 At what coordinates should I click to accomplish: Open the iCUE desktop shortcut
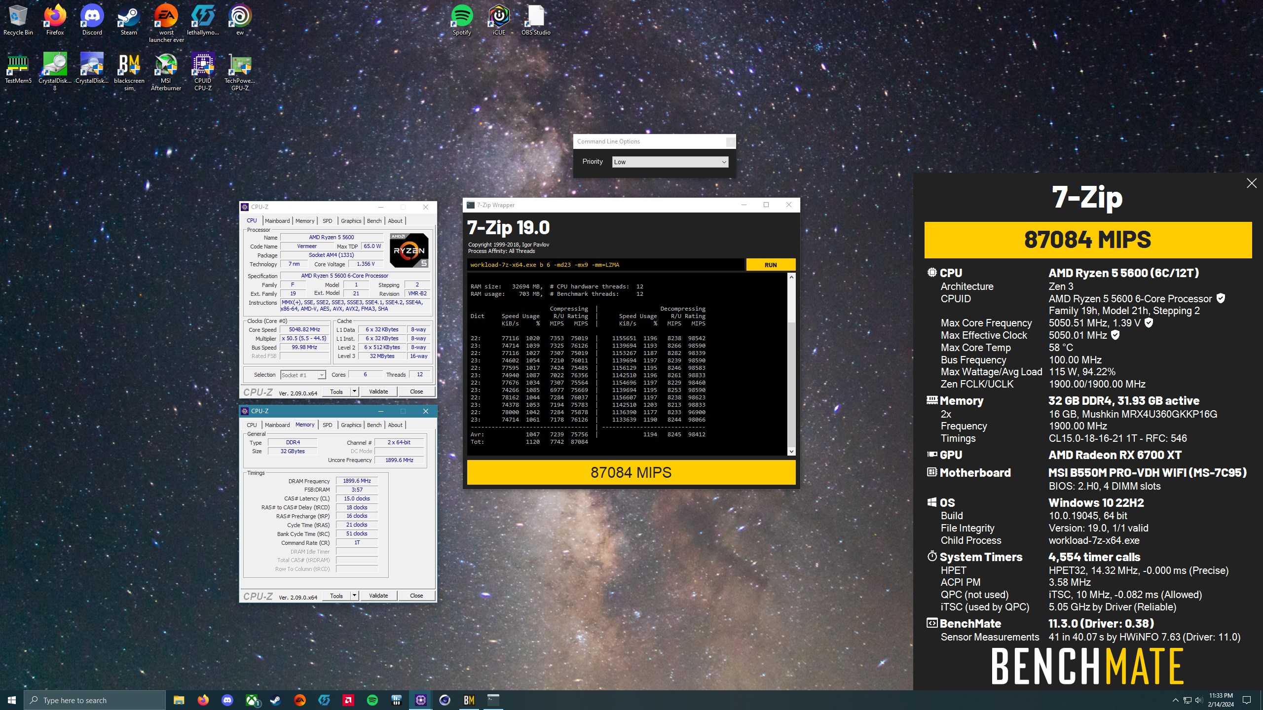(x=499, y=21)
